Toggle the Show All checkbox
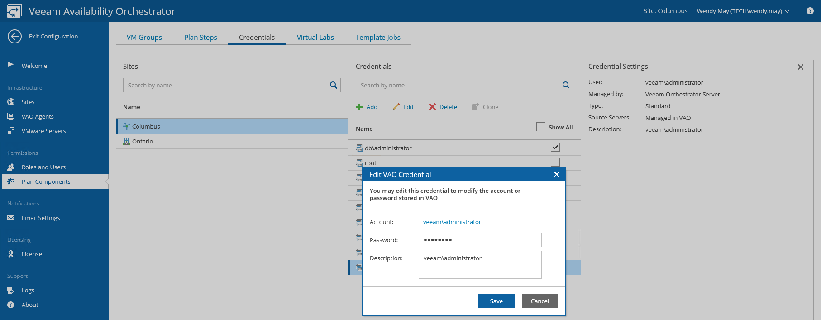 (x=541, y=127)
